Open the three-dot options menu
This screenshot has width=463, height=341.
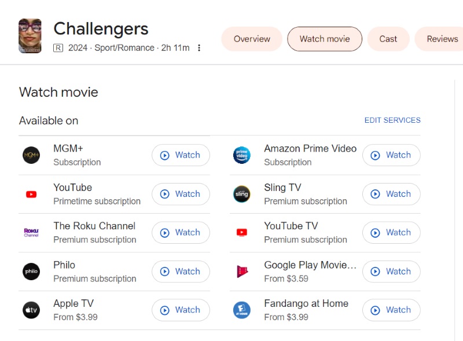click(199, 48)
